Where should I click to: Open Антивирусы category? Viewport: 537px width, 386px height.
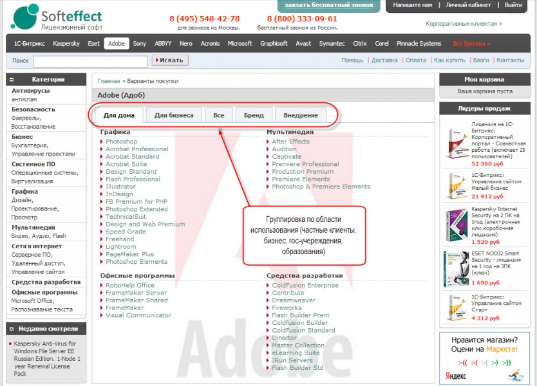click(x=30, y=91)
